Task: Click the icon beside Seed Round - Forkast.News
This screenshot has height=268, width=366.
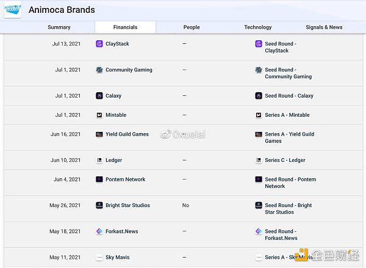Action: [259, 231]
